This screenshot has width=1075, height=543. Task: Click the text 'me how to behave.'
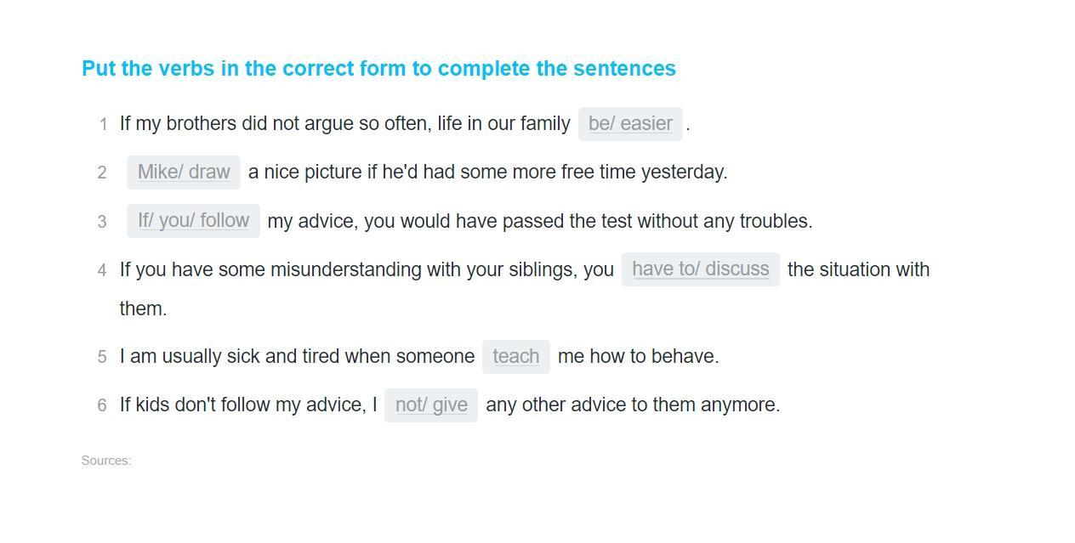click(638, 357)
